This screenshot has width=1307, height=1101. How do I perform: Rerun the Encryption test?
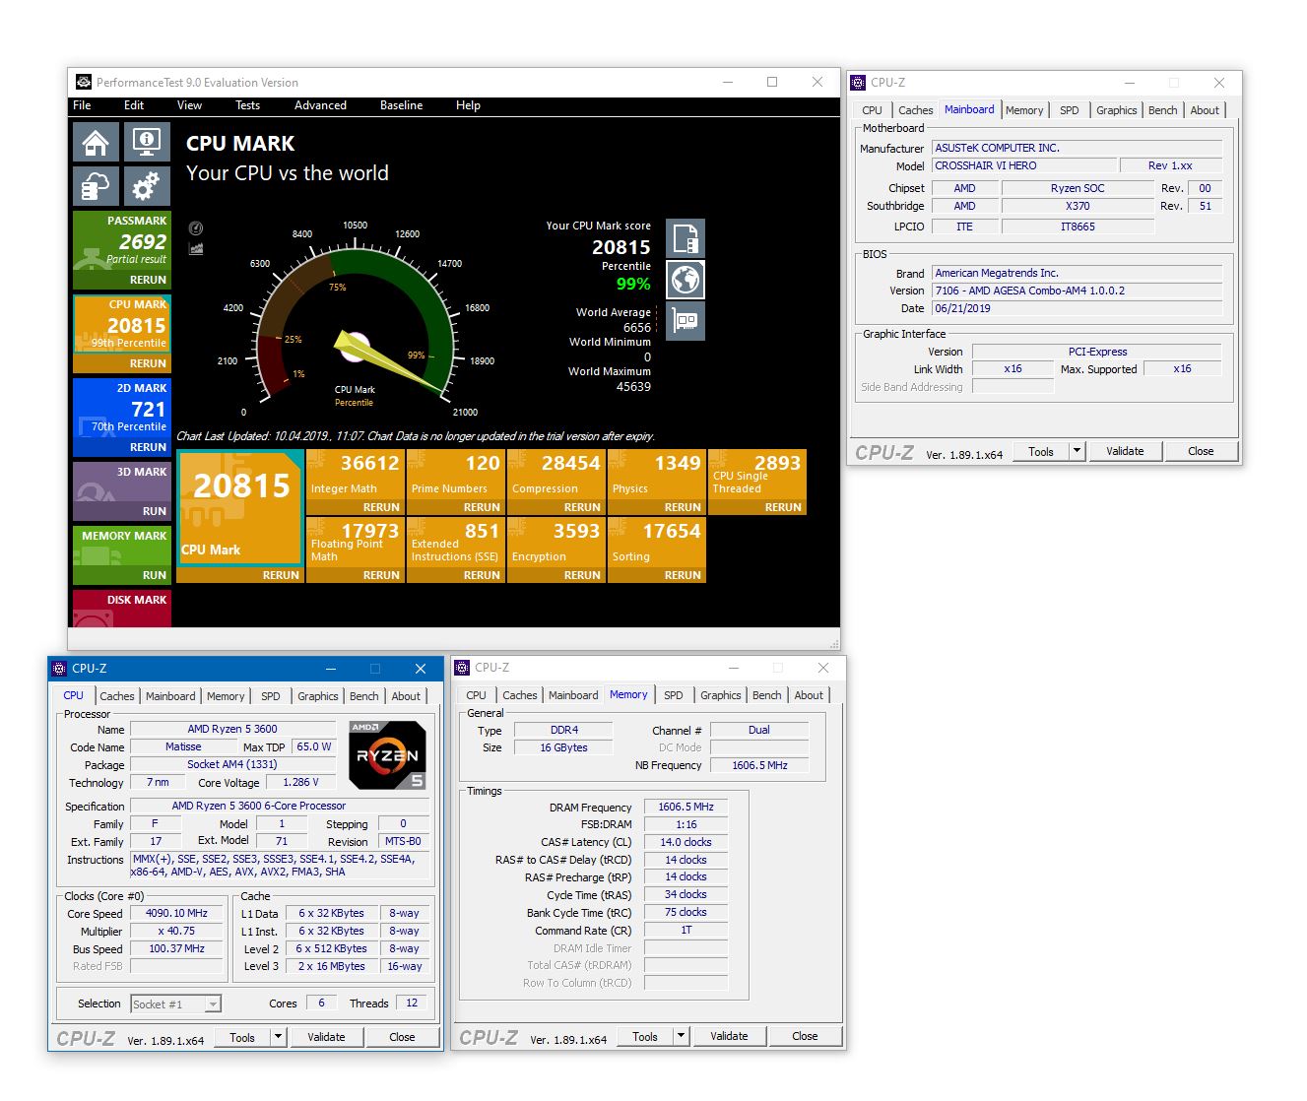(x=582, y=575)
